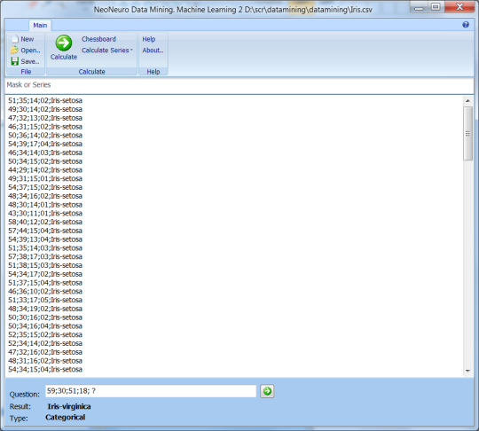Select row 48;30;14;01;Iris-setosa

click(x=45, y=205)
